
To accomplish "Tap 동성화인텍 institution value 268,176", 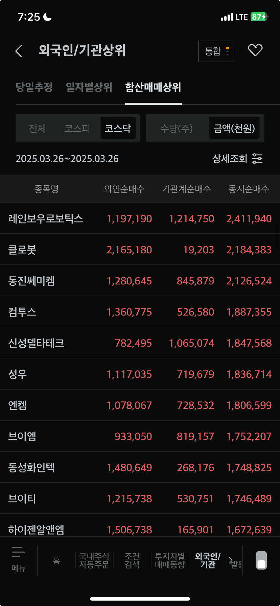I will point(195,468).
